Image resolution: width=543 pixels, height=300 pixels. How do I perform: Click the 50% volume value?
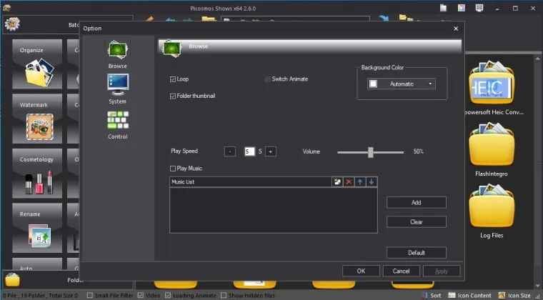(x=419, y=151)
